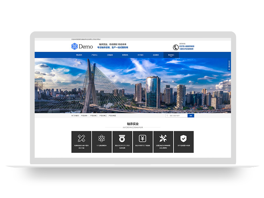Open the side online service tab
Viewport: 264px width, 198px height.
[229, 65]
